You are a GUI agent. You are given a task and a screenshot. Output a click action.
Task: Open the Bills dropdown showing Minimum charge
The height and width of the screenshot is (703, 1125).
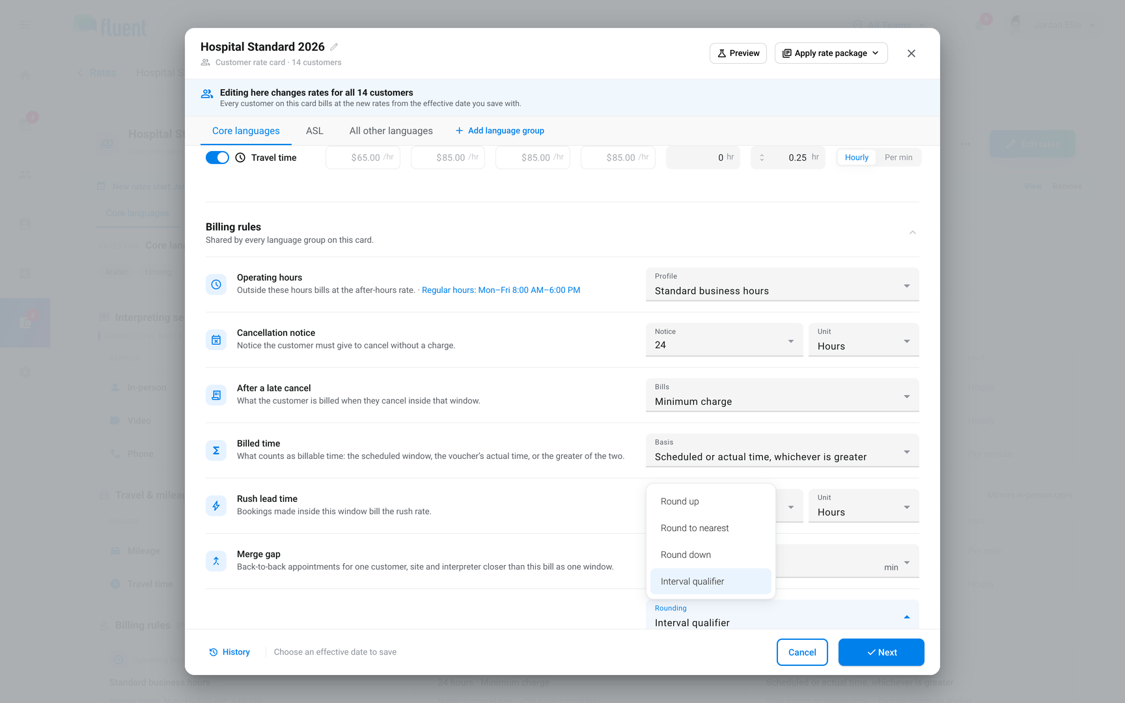pyautogui.click(x=783, y=395)
